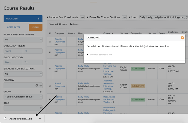188x123 pixels.
Task: Expand the Company dropdown chevron
Action: click(40, 85)
